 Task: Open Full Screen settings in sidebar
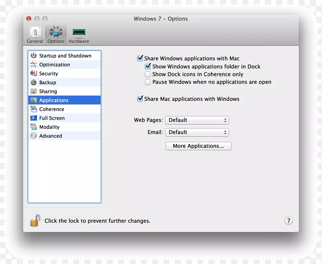pyautogui.click(x=52, y=118)
